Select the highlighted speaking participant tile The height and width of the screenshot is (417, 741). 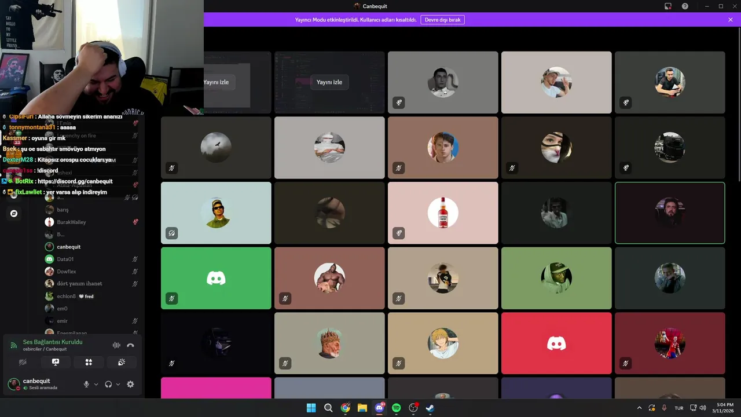click(x=670, y=213)
